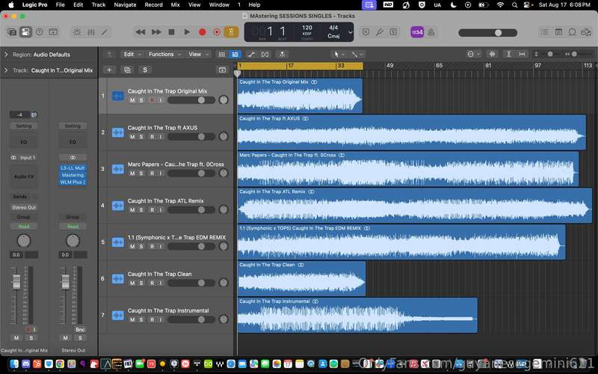Open the Mix menu in menu bar

[x=175, y=5]
